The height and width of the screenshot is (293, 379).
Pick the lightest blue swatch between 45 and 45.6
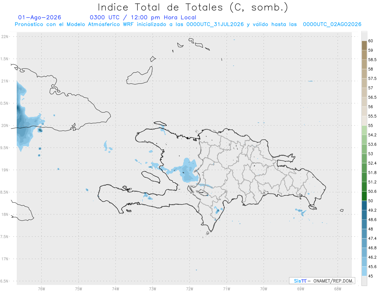pos(364,272)
